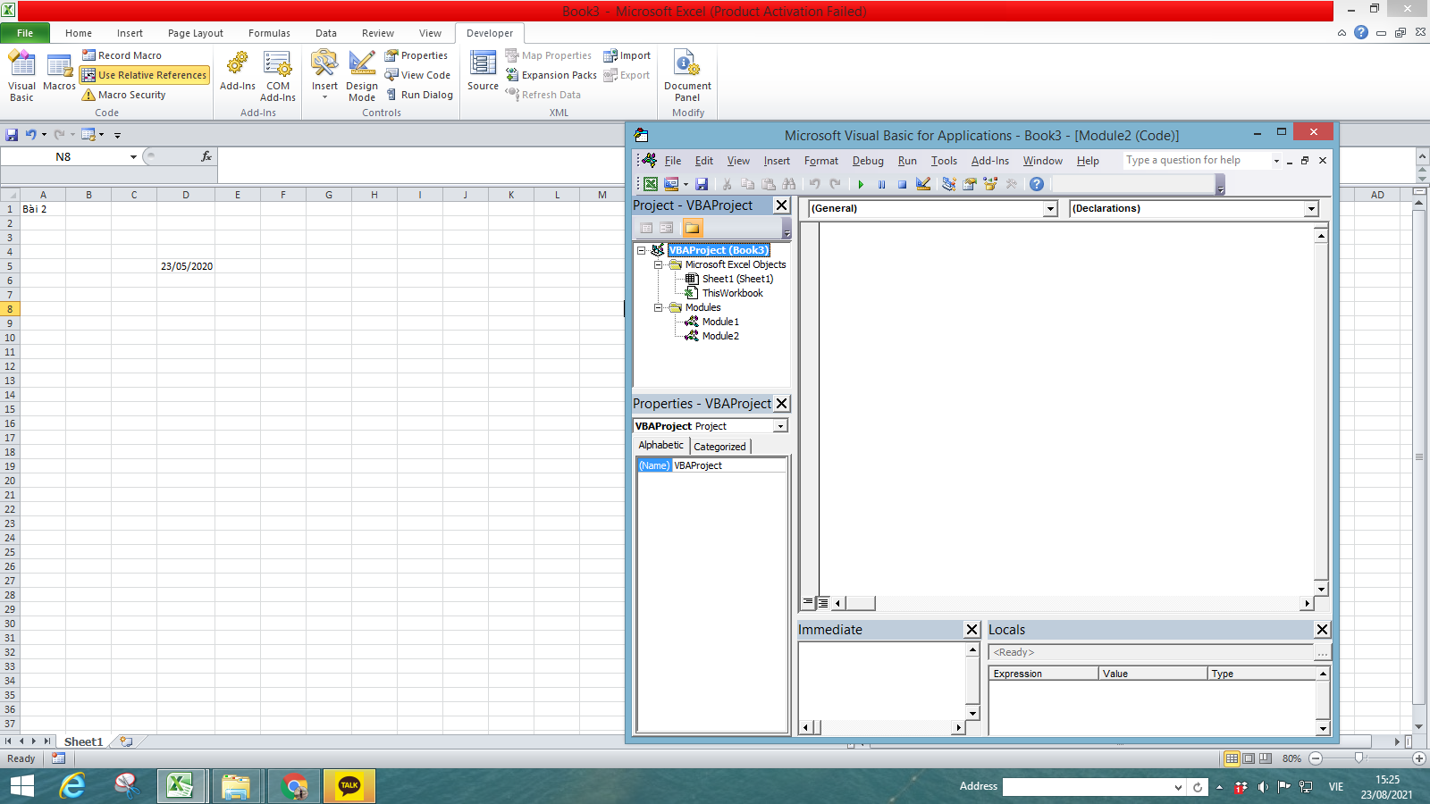This screenshot has width=1430, height=804.
Task: Open XML Source pane
Action: 483,71
